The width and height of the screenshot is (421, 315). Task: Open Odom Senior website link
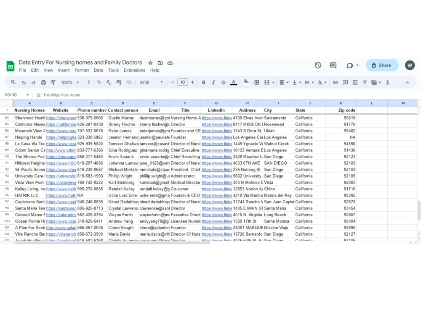(x=61, y=150)
